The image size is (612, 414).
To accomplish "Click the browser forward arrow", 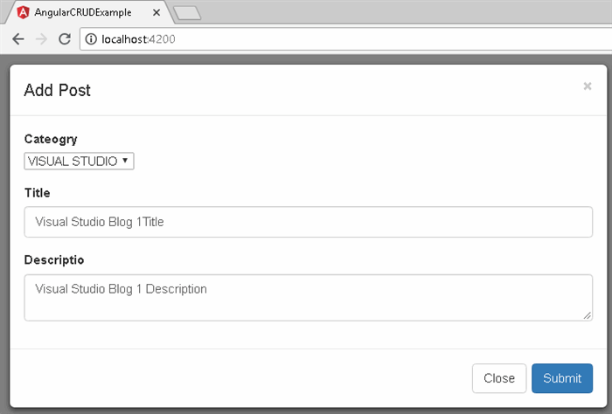I will (41, 39).
